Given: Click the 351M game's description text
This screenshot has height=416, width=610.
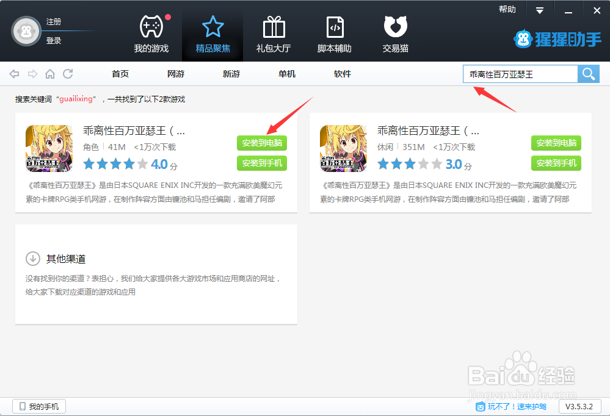Looking at the screenshot, I should 448,192.
